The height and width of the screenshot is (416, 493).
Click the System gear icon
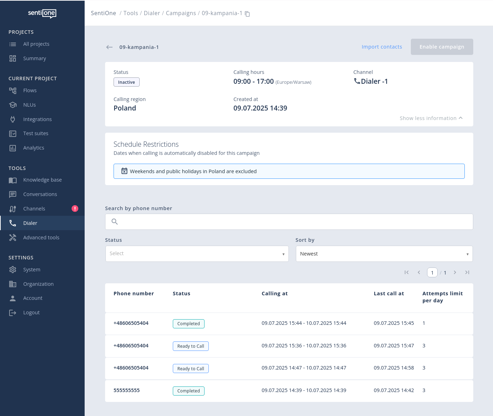pyautogui.click(x=13, y=270)
